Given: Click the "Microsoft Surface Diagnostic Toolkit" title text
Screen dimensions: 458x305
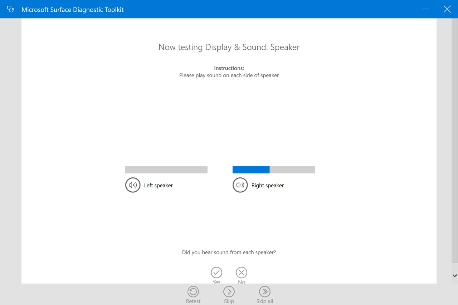Looking at the screenshot, I should (73, 10).
